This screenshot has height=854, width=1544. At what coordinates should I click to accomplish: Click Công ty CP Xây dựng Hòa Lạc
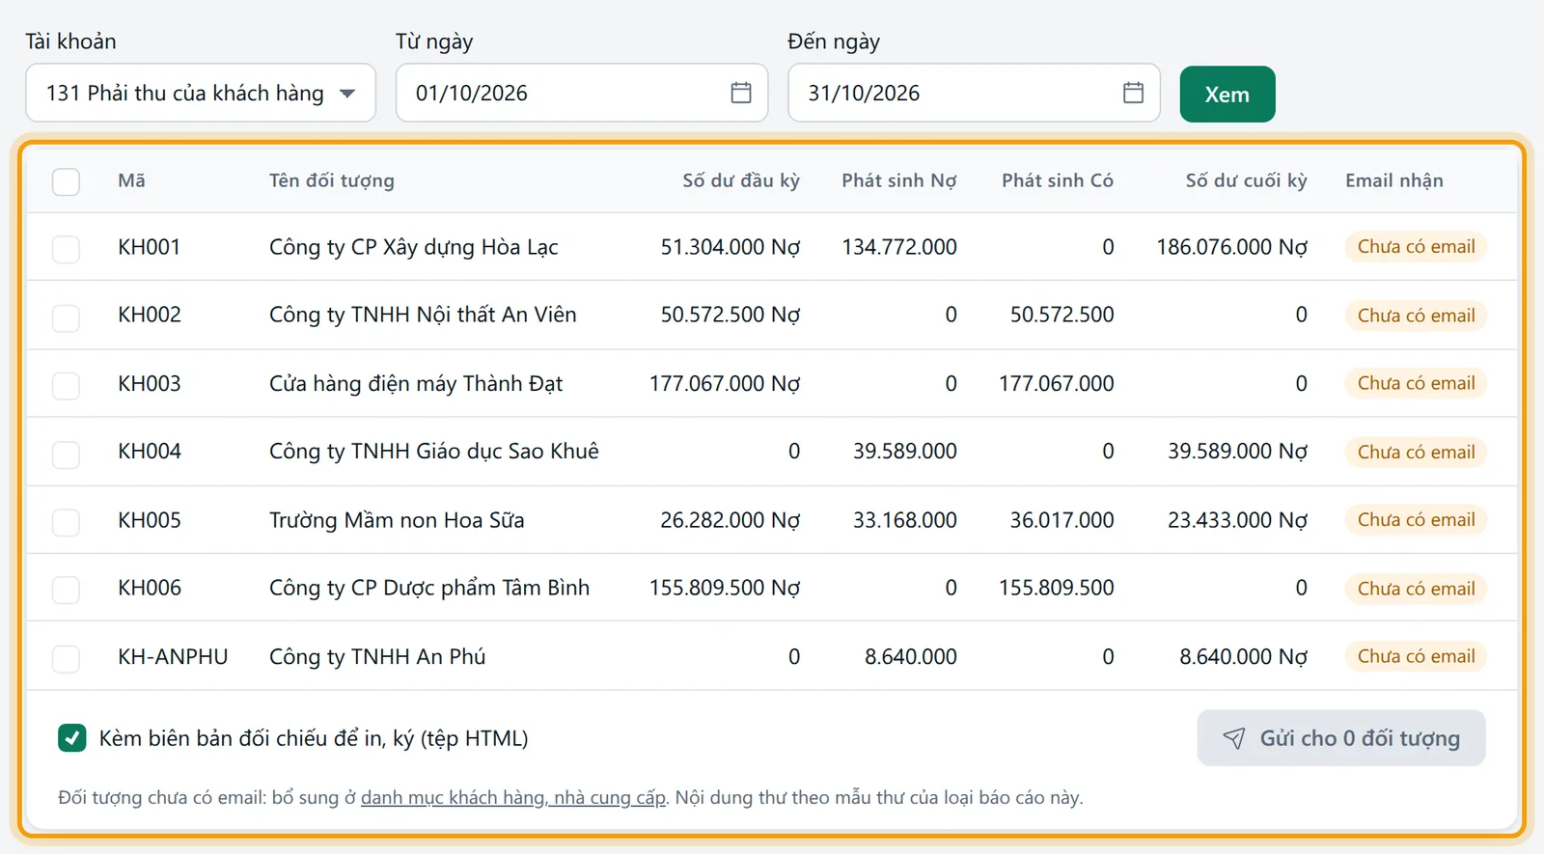point(414,247)
